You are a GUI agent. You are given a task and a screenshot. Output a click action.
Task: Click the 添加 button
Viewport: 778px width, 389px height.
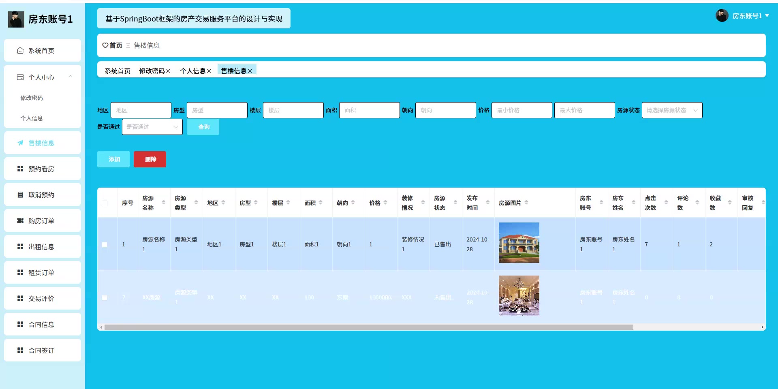(113, 159)
